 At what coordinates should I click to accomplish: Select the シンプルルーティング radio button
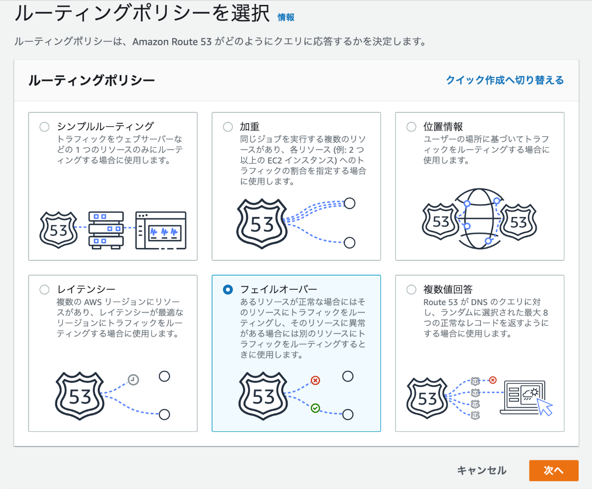point(44,127)
